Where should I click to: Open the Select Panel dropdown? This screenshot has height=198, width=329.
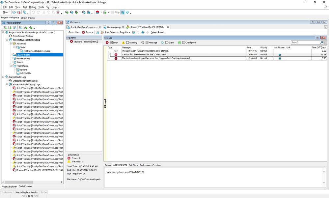click(158, 32)
